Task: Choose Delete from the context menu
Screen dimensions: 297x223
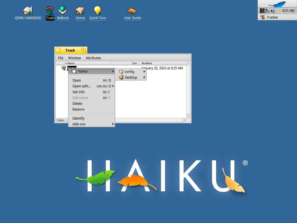Action: click(x=92, y=104)
